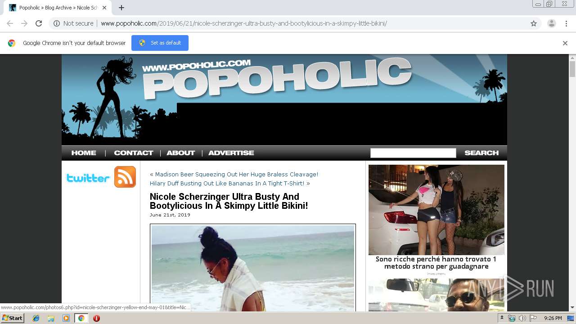Click the 'Sono ricche perché' ad headline

[436, 263]
